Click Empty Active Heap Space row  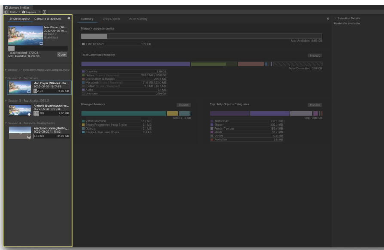(116, 132)
